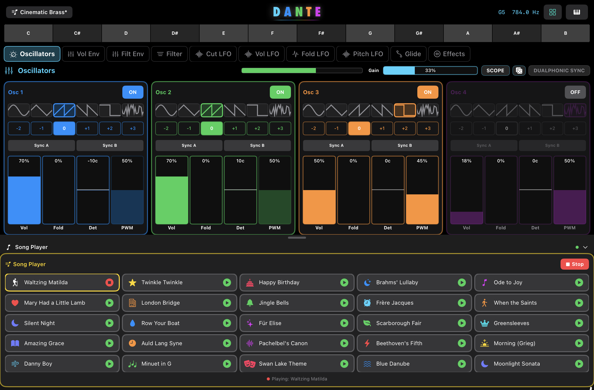Image resolution: width=594 pixels, height=390 pixels.
Task: Select square waveform for Osc 1
Action: (x=110, y=110)
